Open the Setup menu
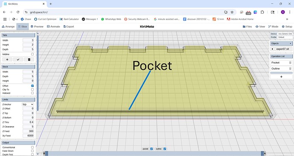Image resolution: width=294 pixels, height=156 pixels. [x=287, y=26]
